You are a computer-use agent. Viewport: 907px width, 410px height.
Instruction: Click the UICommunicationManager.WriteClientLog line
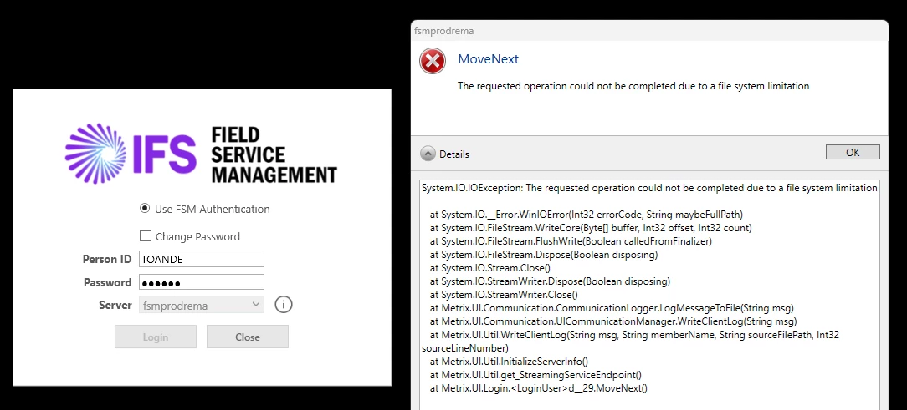tap(613, 321)
